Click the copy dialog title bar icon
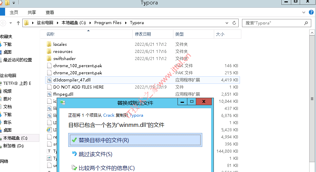The image size is (316, 172). 63,103
